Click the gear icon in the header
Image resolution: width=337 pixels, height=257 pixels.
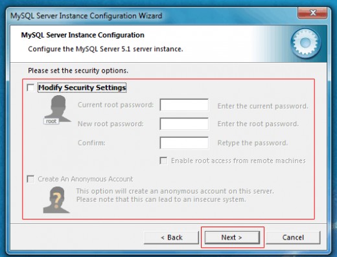(x=305, y=43)
